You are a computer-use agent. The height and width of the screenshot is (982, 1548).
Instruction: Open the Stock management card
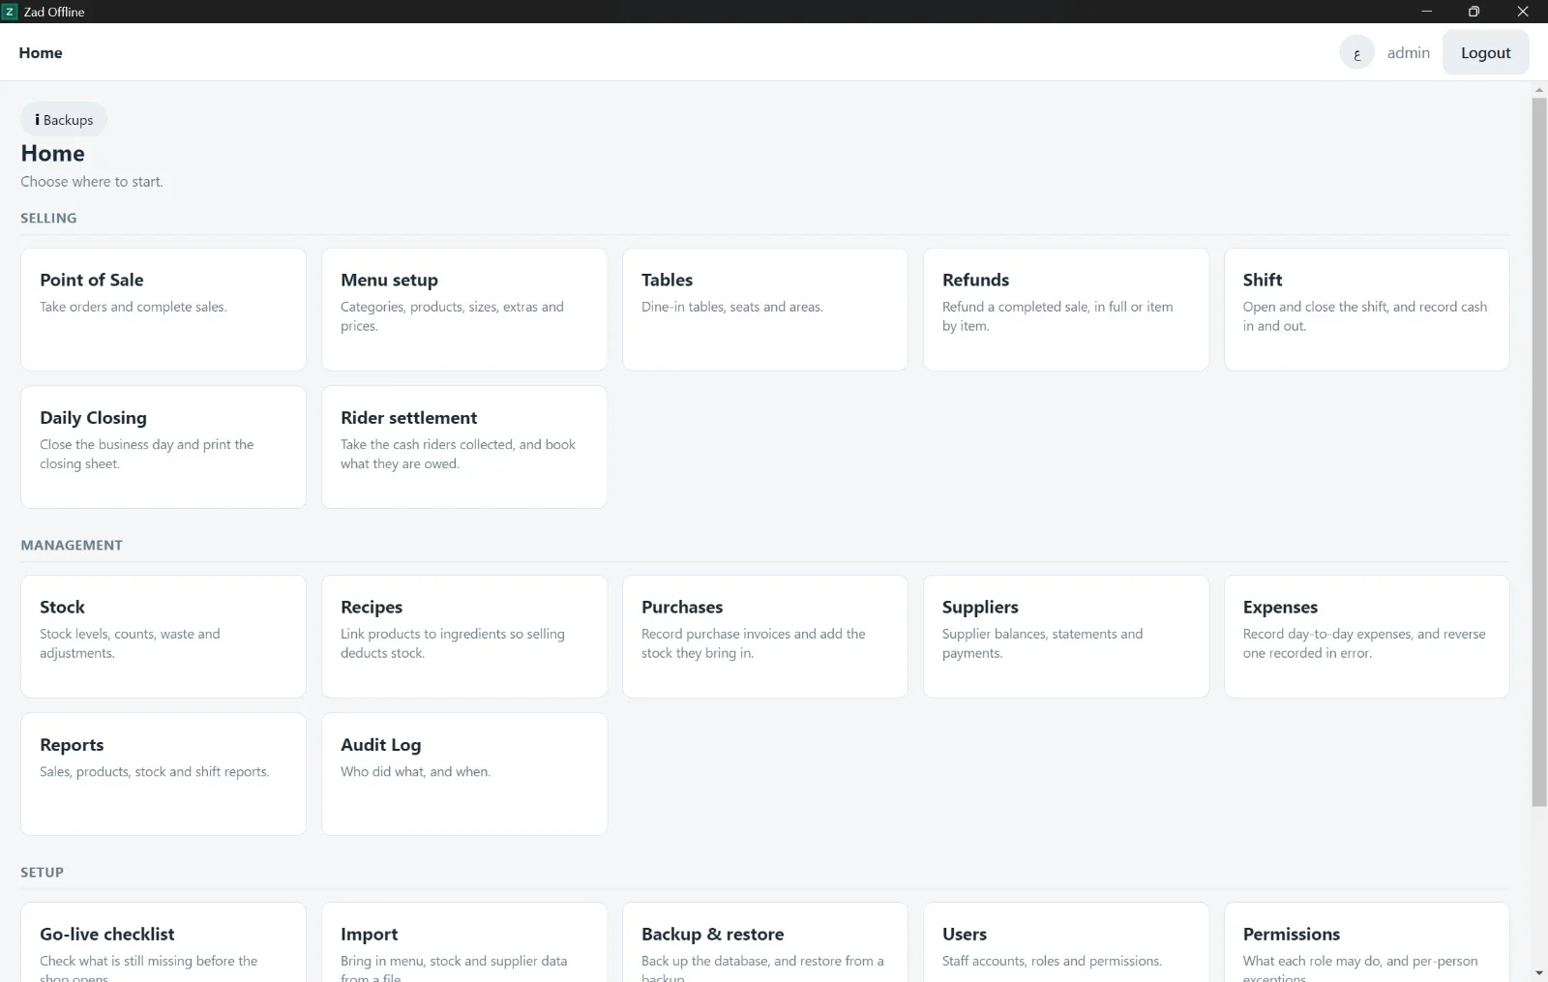click(x=164, y=637)
